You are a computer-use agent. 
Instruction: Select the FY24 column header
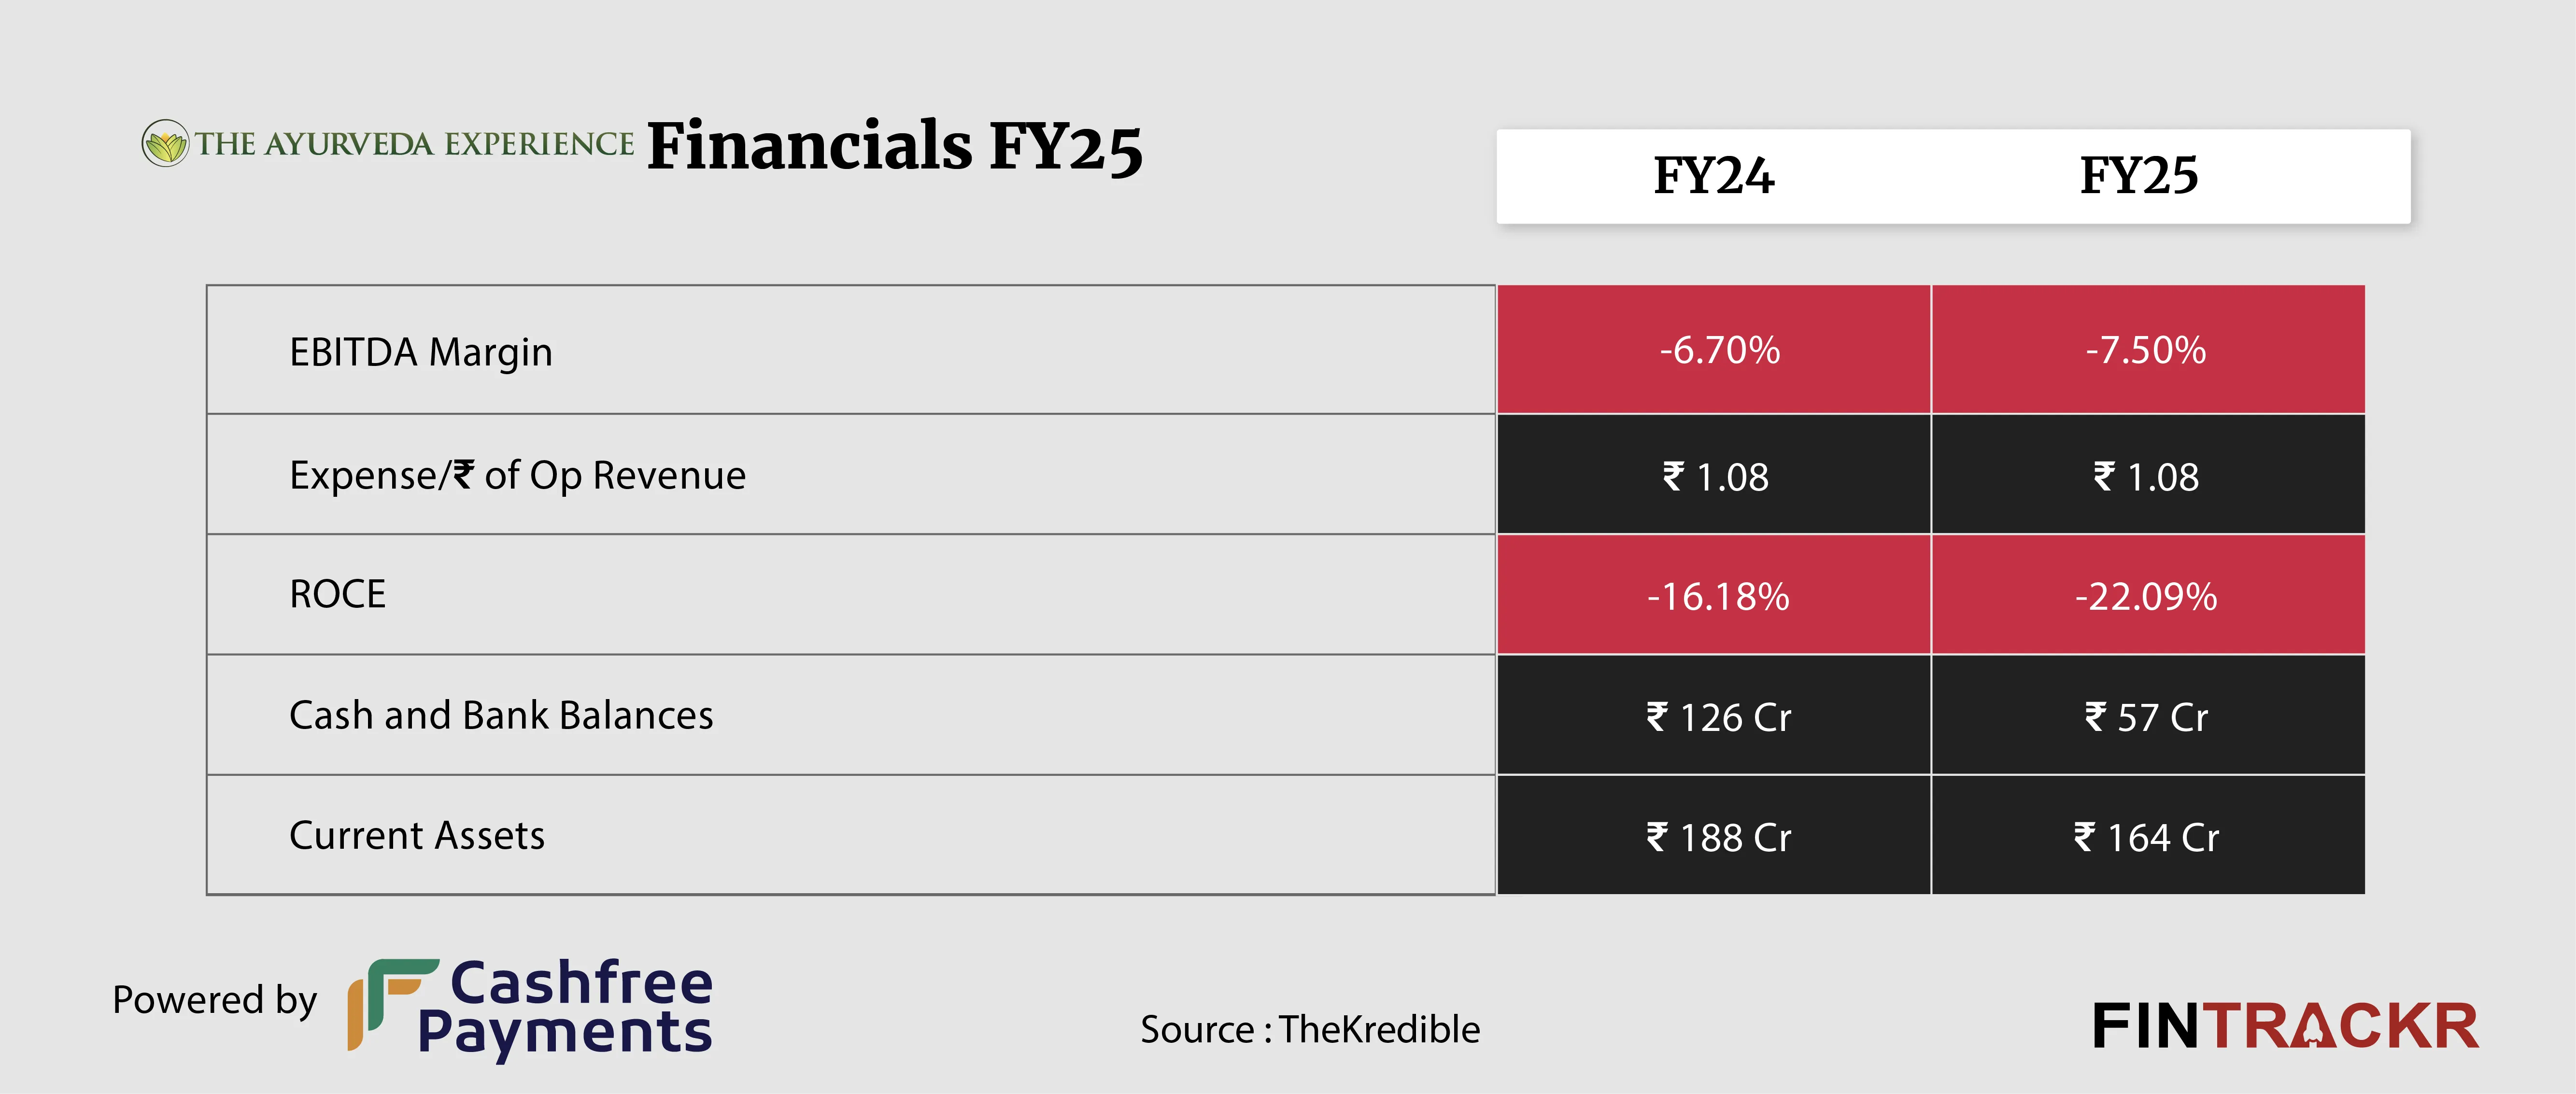[1713, 176]
